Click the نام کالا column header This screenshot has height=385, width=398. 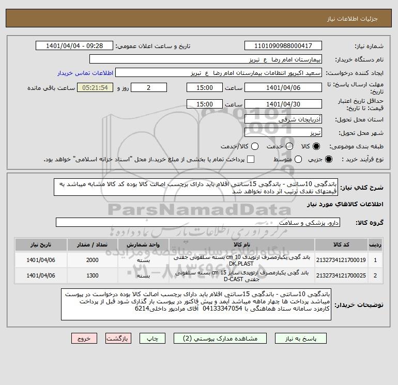tap(242, 244)
